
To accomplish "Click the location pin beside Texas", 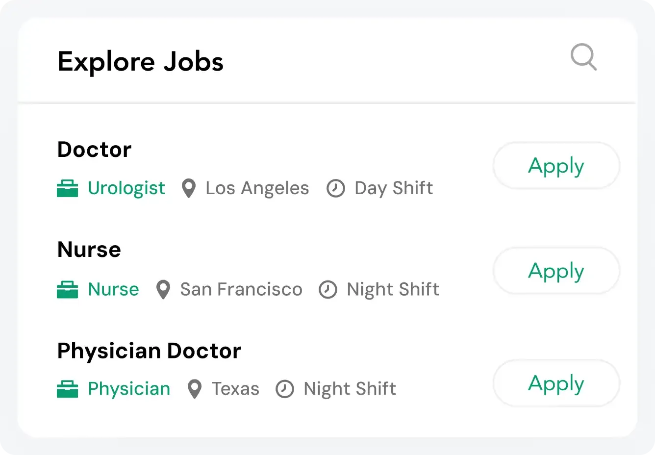I will pos(195,389).
